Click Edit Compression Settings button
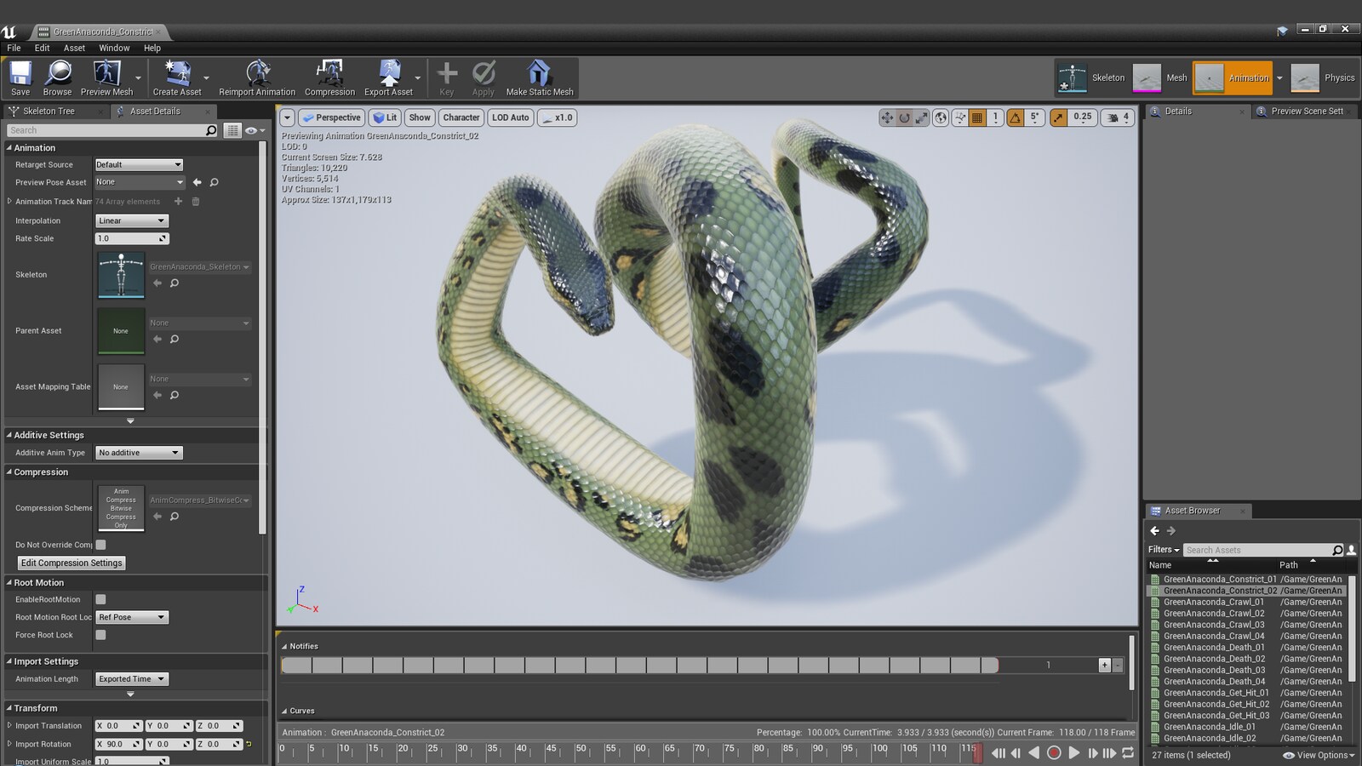Screen dimensions: 1362x766 coord(72,563)
